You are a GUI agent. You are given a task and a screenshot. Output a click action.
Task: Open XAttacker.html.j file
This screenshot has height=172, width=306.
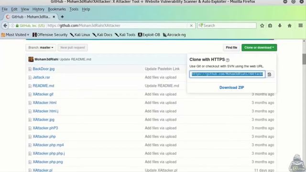coord(45,111)
